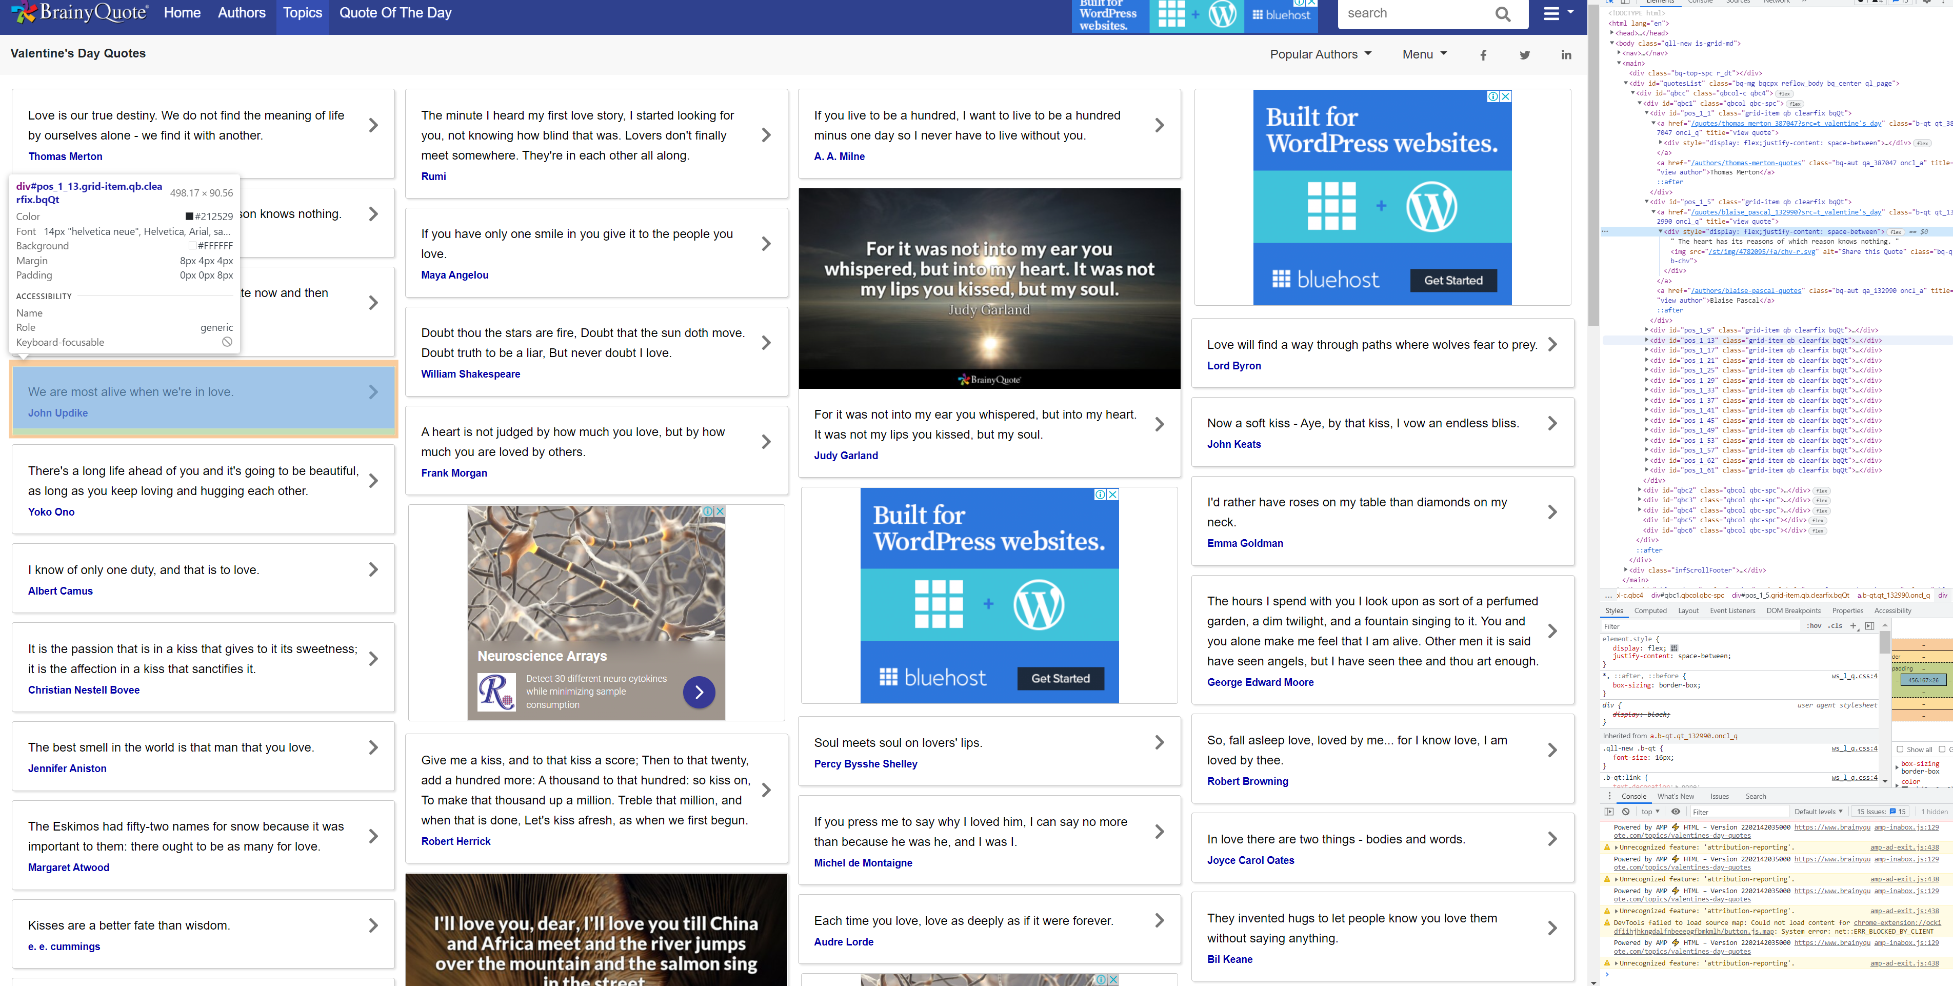Toggle the computed styles sidebar icon

[x=1869, y=626]
